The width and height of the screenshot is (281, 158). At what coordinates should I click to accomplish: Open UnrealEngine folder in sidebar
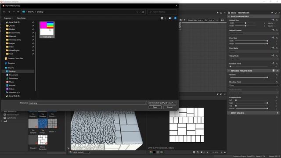click(x=14, y=50)
